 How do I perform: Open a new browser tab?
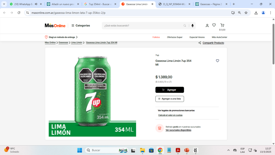click(x=234, y=4)
